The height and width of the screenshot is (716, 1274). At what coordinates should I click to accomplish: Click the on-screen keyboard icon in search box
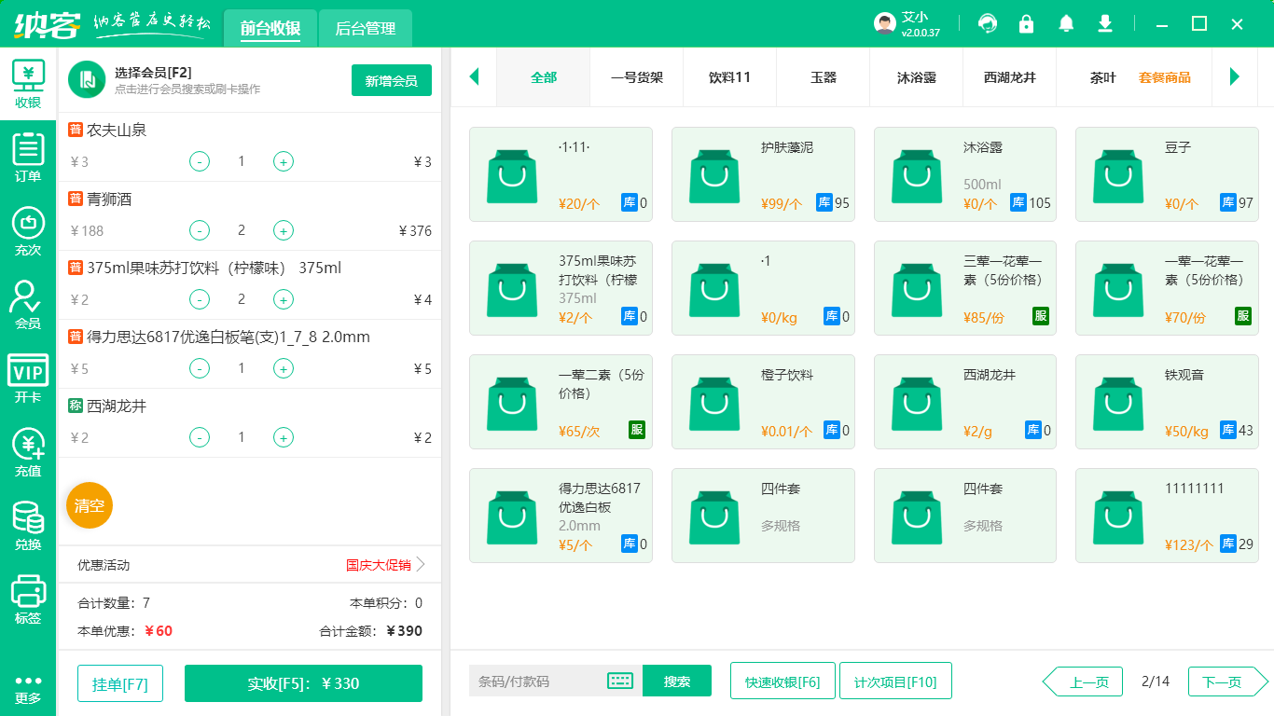tap(620, 681)
